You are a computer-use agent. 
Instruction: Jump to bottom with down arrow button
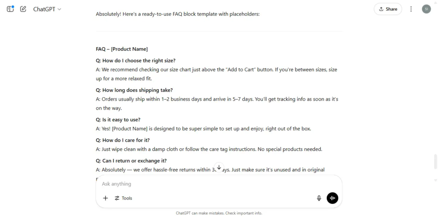pyautogui.click(x=219, y=167)
